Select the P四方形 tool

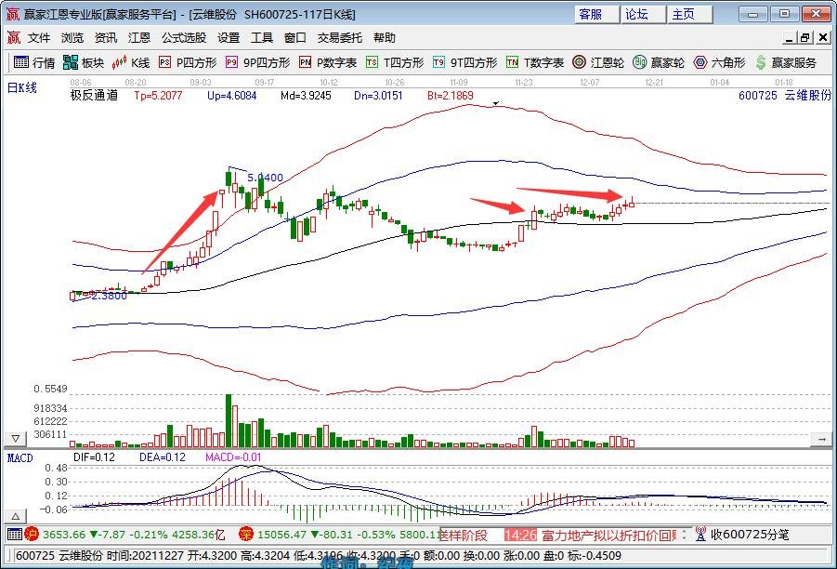tap(187, 63)
